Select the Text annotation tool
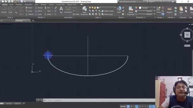Image resolution: width=193 pixels, height=108 pixels. 61,10
